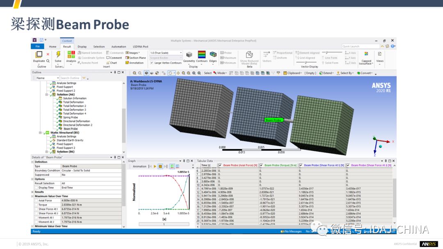Viewport: 443px width, 249px height.
Task: Uncheck the Beam Probe (Axial Force) column
Action: [x=220, y=165]
